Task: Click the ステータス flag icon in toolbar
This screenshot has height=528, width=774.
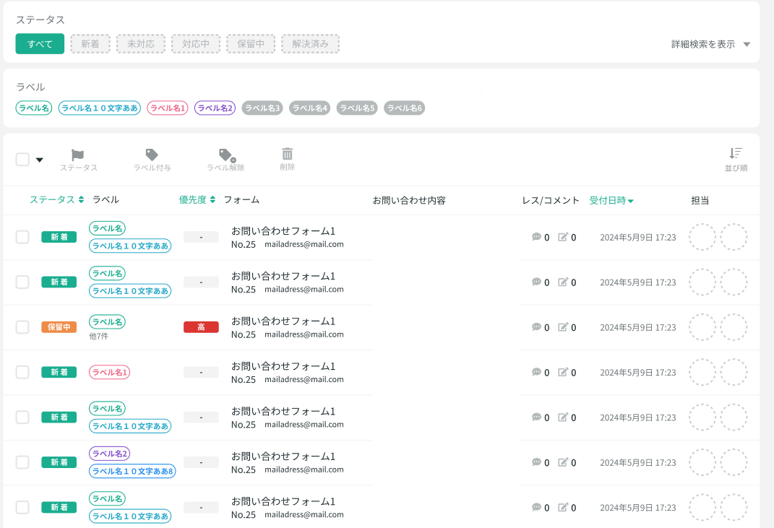Action: (77, 155)
